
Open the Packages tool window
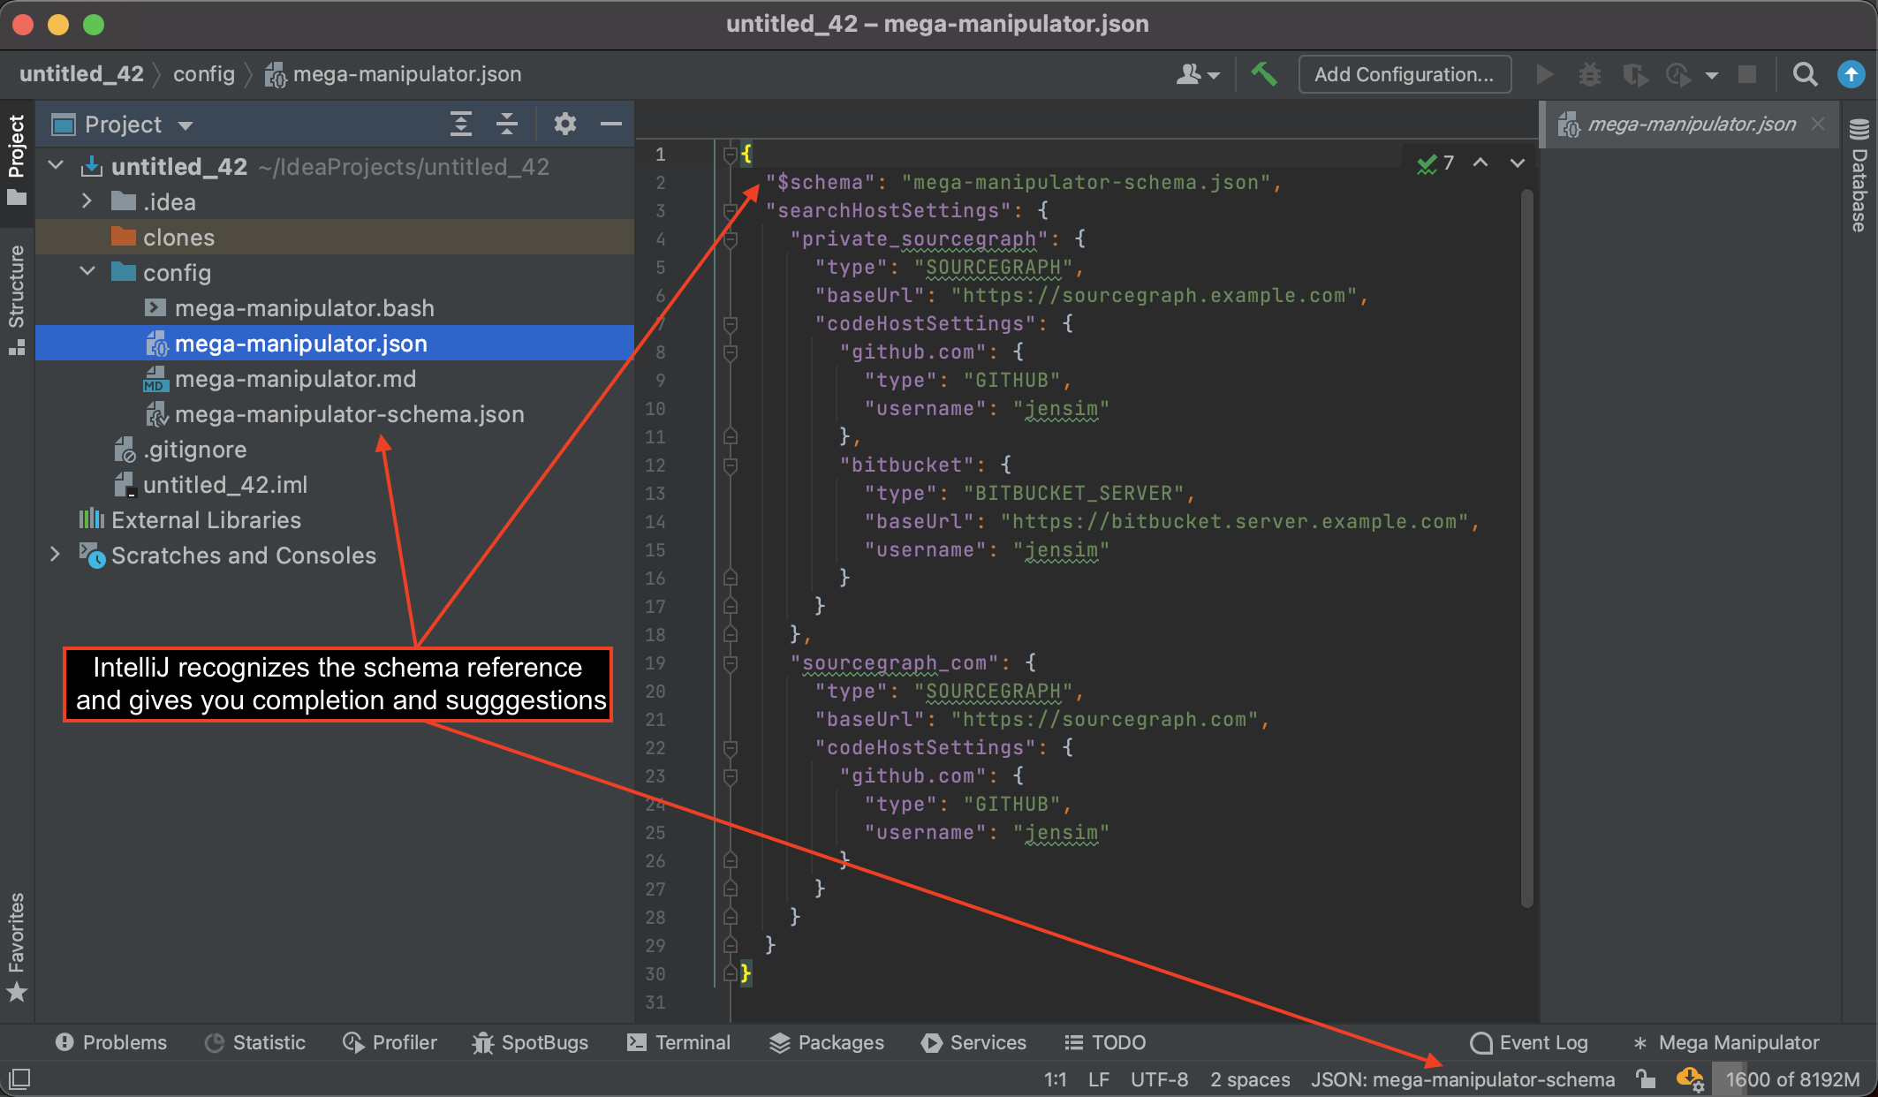[827, 1042]
